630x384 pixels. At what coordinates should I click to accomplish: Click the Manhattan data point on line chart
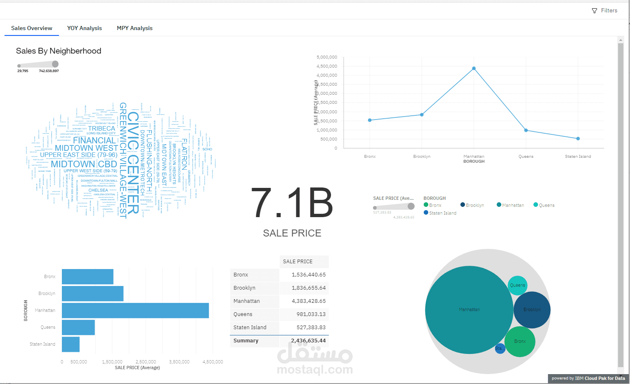point(474,68)
